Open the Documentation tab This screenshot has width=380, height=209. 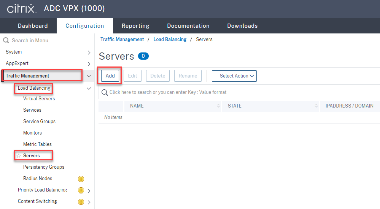188,26
